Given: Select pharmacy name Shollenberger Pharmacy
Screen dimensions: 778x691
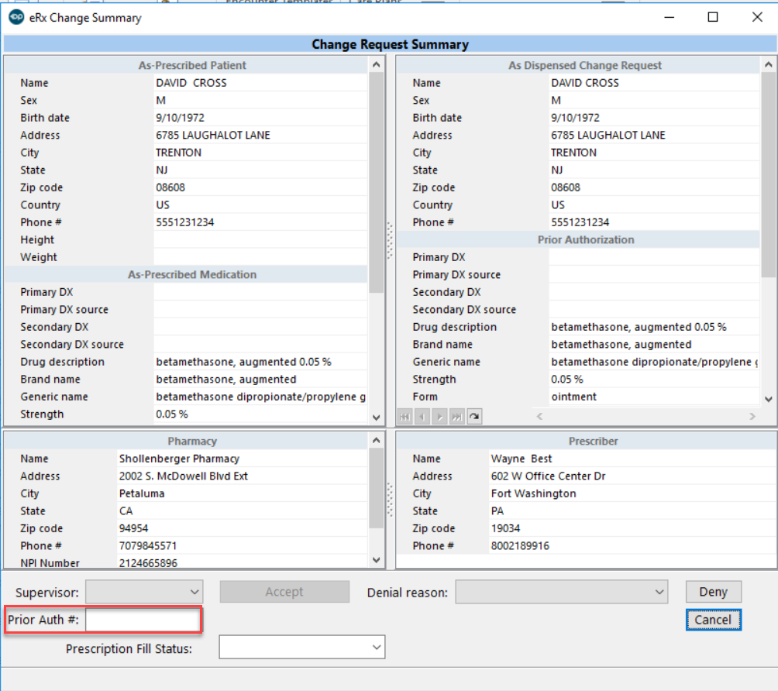Looking at the screenshot, I should coord(179,459).
